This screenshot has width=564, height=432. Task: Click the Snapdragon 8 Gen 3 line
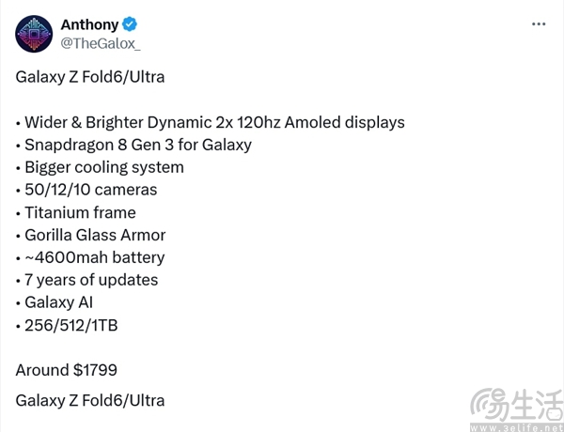[133, 145]
